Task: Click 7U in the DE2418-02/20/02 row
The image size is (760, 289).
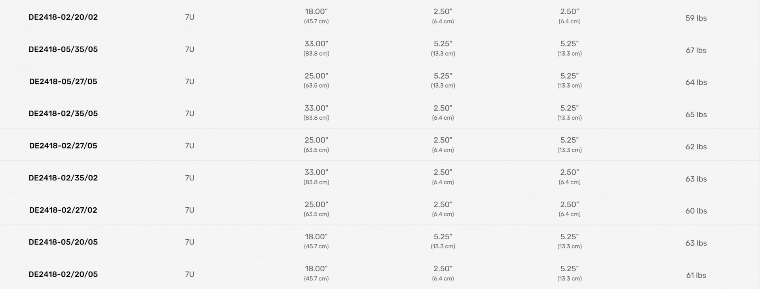Action: pyautogui.click(x=190, y=17)
